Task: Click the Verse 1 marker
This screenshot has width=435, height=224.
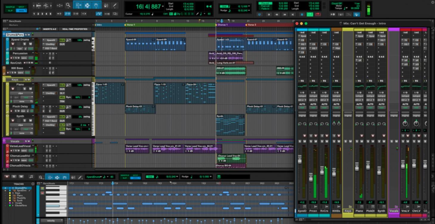Action: 130,25
